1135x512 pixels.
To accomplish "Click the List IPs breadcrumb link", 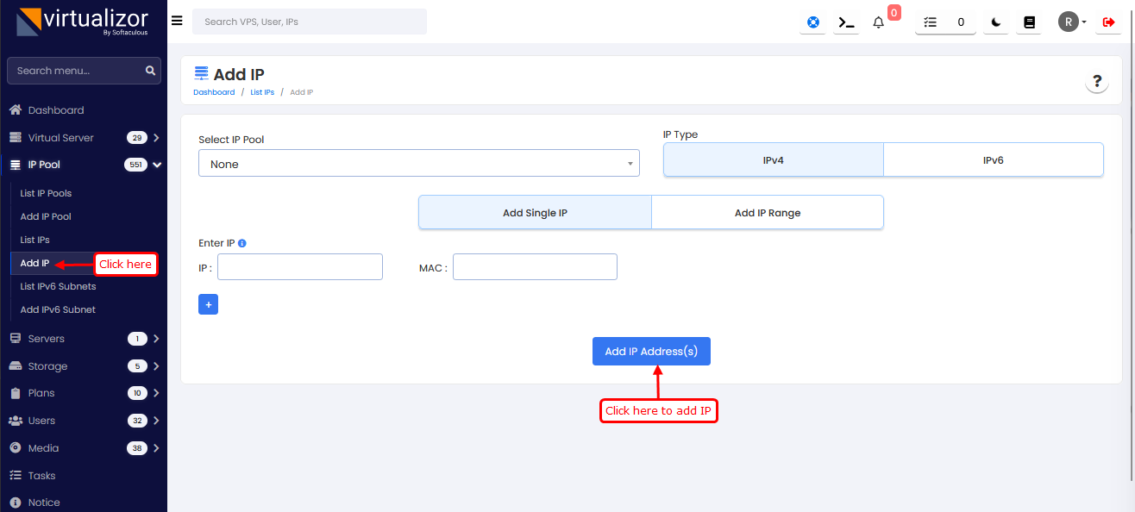I will pos(262,92).
